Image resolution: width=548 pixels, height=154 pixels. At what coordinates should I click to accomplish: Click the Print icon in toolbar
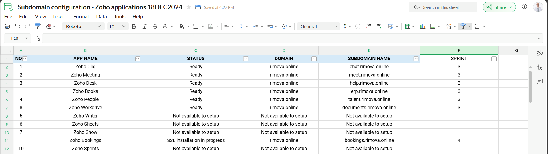click(7, 26)
